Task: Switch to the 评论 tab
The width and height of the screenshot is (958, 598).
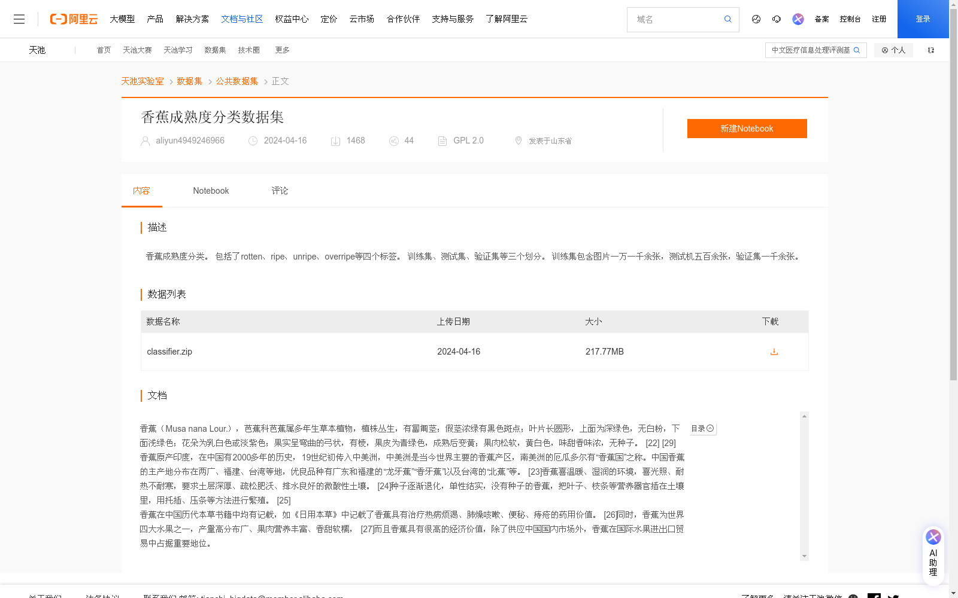Action: (x=280, y=191)
